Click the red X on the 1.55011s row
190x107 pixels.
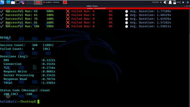coord(68,26)
